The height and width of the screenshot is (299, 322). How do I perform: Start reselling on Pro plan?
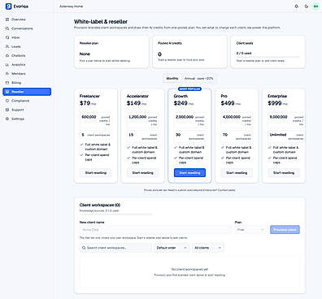click(237, 173)
